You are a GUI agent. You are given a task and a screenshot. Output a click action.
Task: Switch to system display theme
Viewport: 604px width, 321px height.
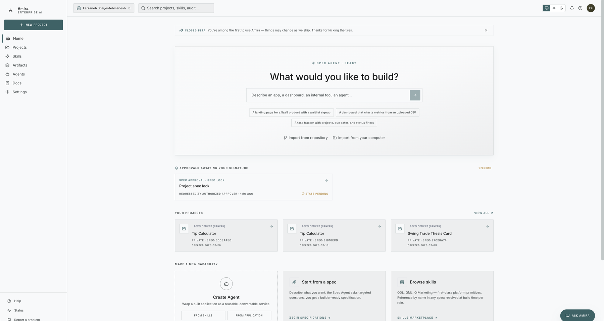click(x=547, y=8)
